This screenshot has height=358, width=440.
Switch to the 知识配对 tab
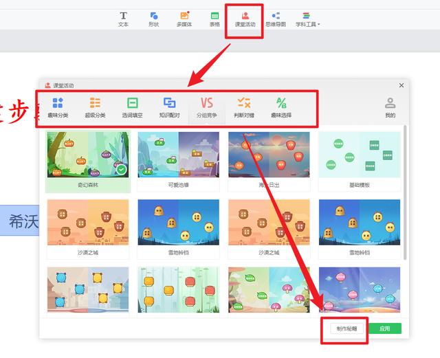tap(170, 107)
